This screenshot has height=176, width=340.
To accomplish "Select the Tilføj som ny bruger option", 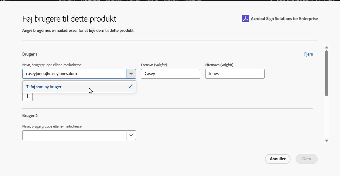I will (44, 87).
